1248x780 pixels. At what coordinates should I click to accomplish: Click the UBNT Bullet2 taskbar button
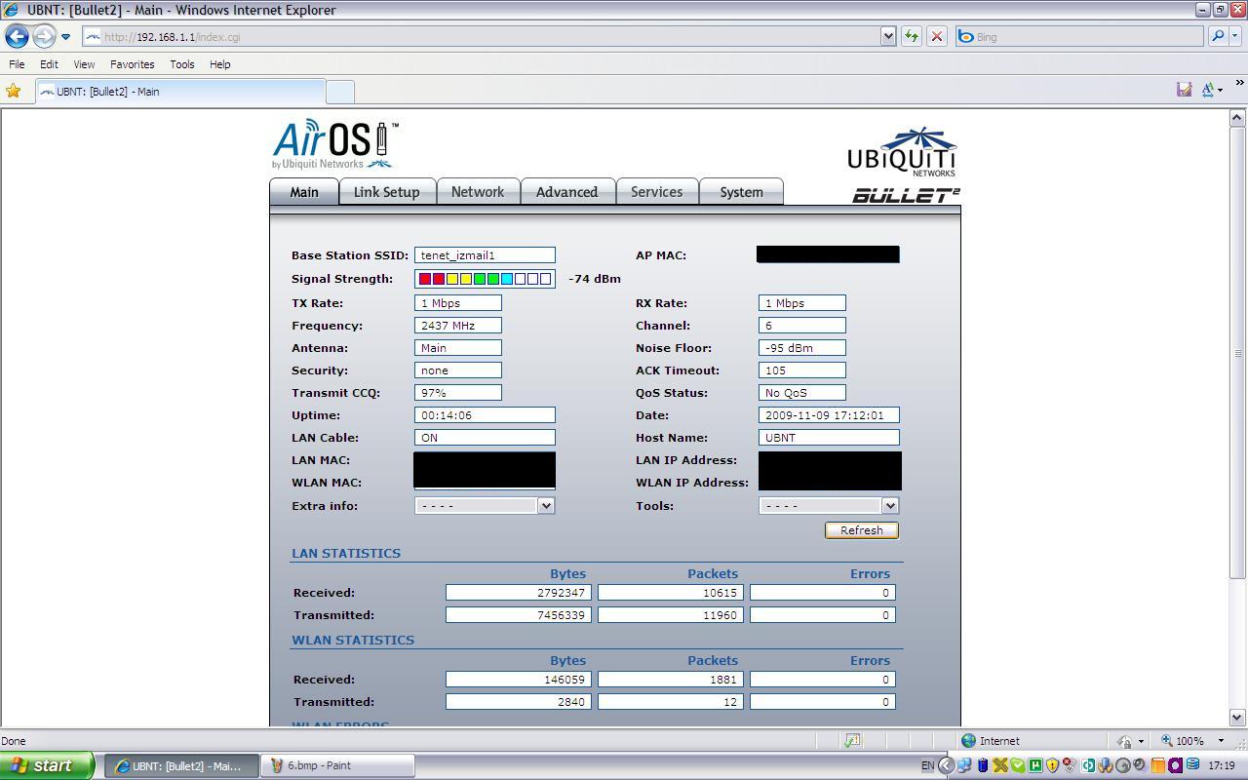pos(182,765)
